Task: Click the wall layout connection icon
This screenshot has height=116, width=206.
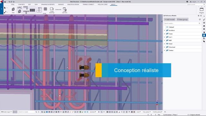Action: (26, 8)
